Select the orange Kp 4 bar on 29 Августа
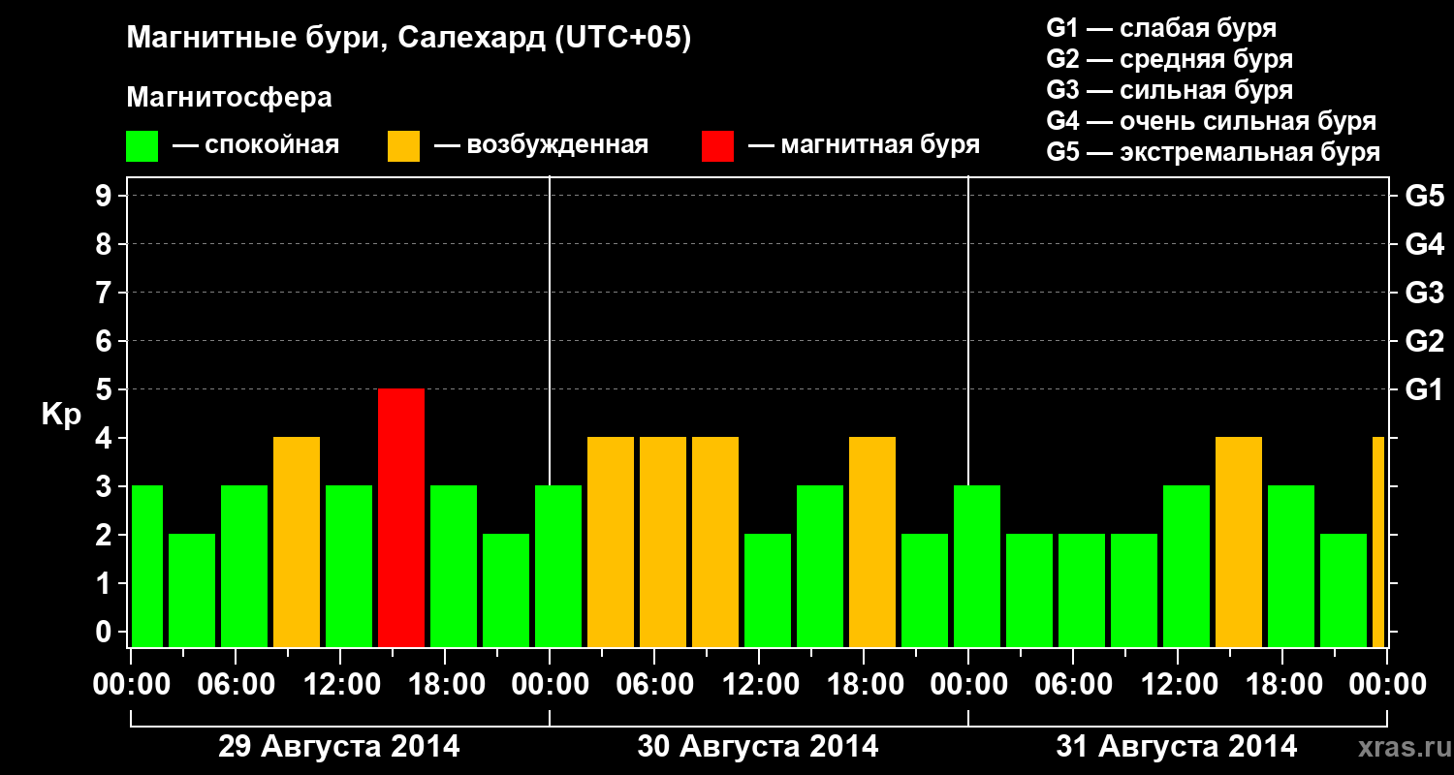 click(297, 542)
